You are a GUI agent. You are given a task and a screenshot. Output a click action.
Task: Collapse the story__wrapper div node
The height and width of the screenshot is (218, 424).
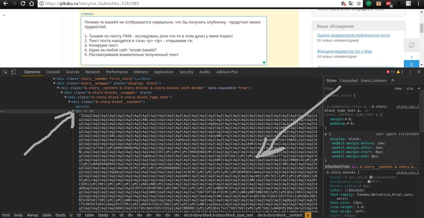tap(54, 83)
